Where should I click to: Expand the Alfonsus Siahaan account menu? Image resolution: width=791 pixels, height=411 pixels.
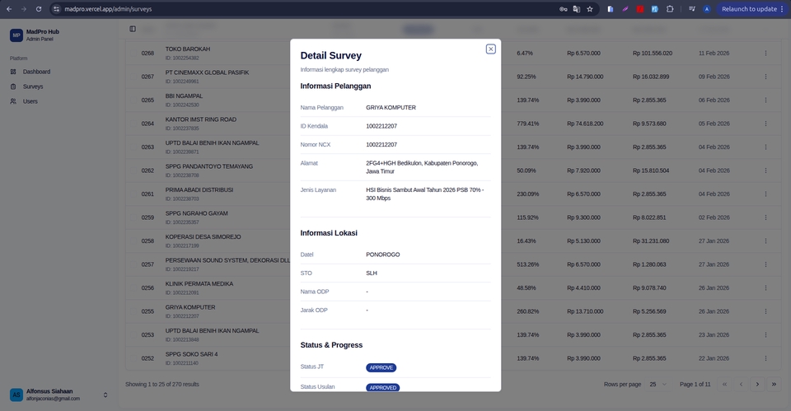pos(105,395)
